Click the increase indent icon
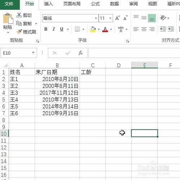This screenshot has height=180, width=180. click(x=171, y=29)
